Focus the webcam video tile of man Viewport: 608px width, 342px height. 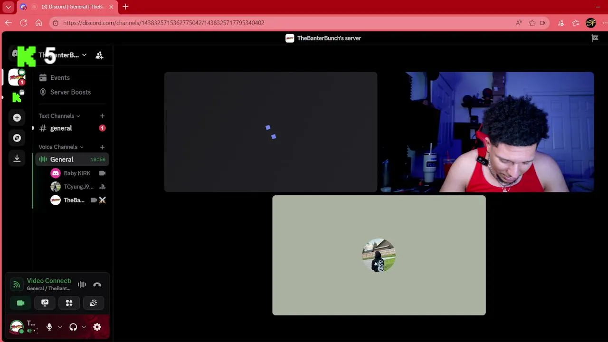[487, 132]
